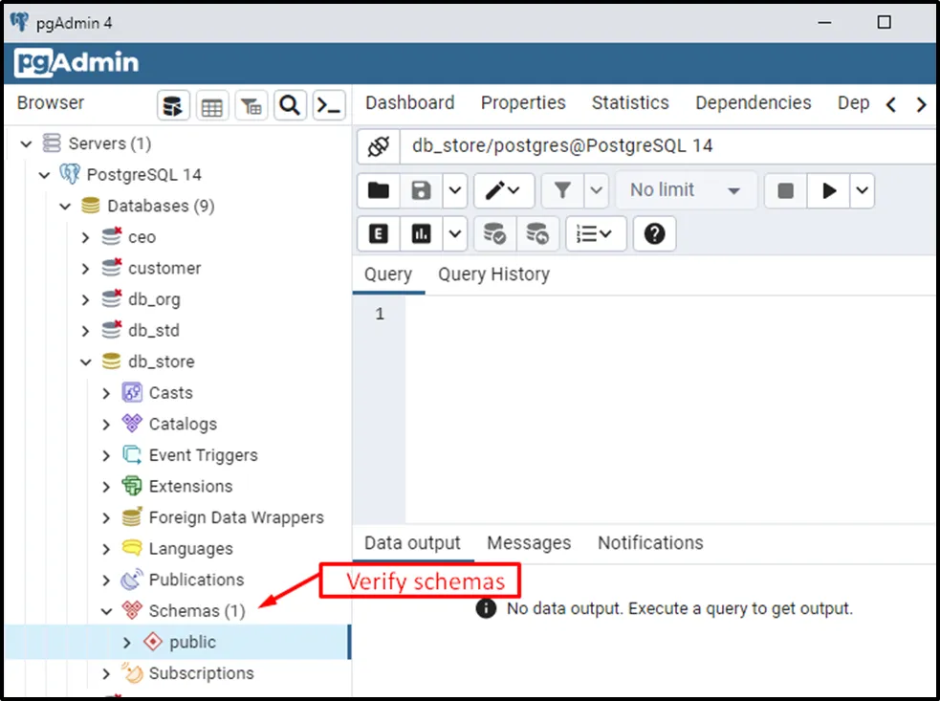Select the Statistics tab
This screenshot has height=701, width=940.
(x=630, y=103)
